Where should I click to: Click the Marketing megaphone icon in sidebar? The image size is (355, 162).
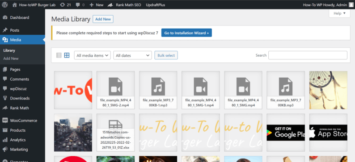(5, 150)
